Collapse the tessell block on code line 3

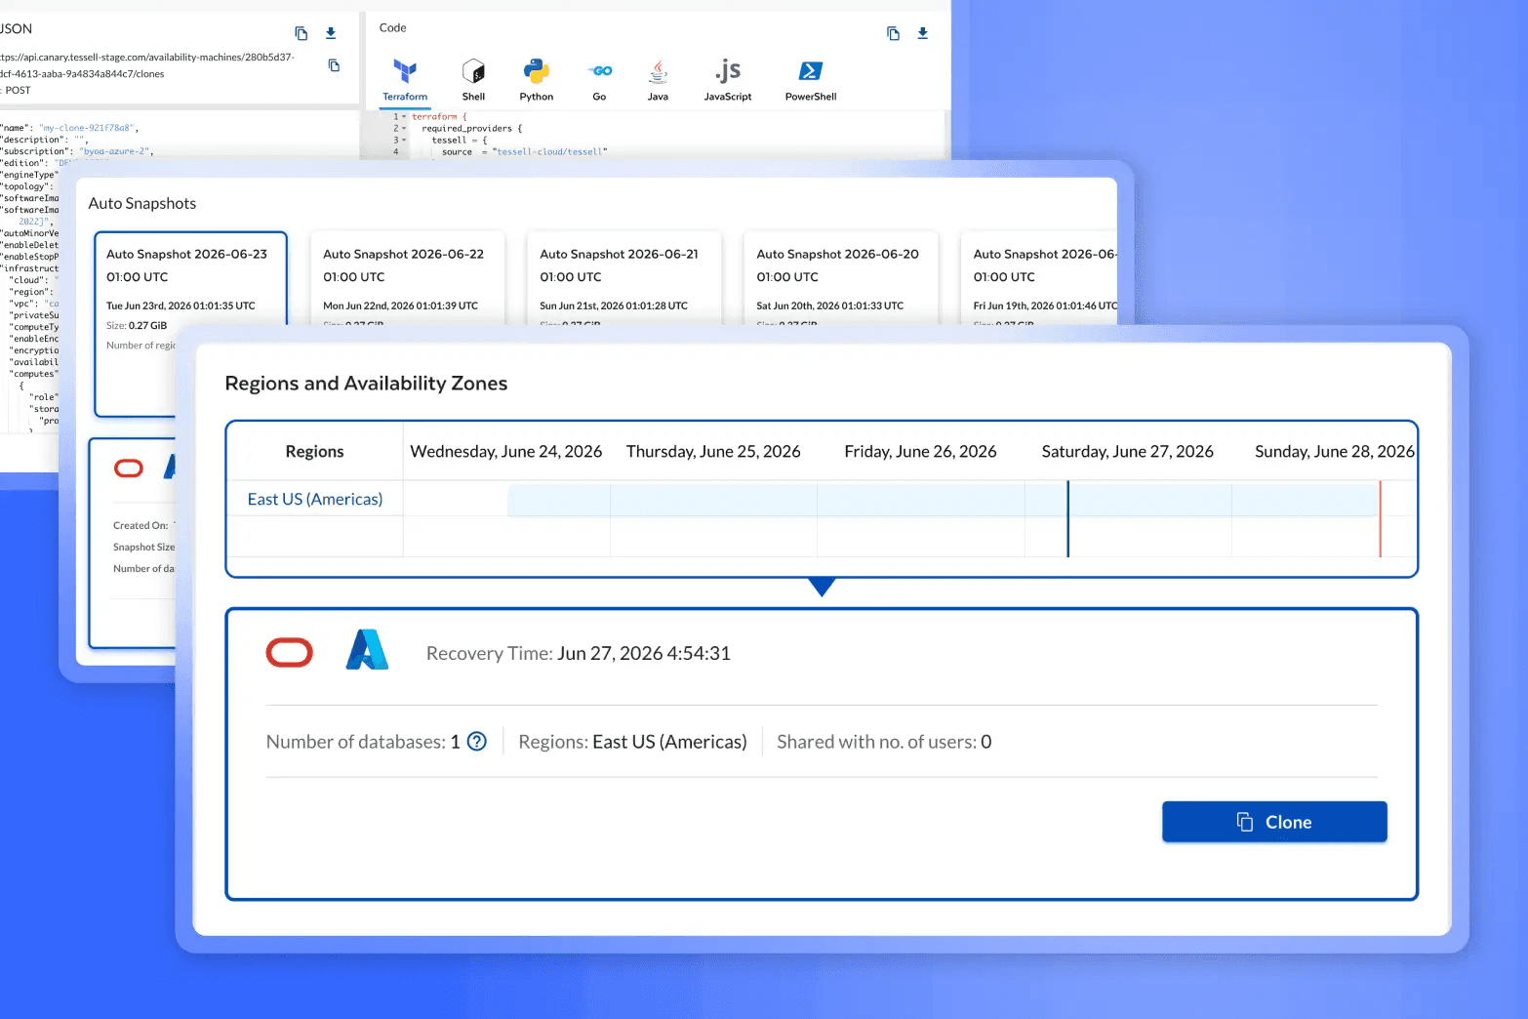[404, 141]
